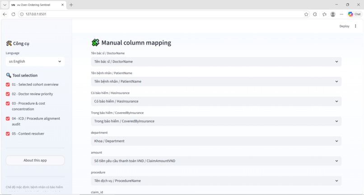Screen dimensions: 364x195
Task: Uncheck 03 - Procedure & cost concentration
Action: coord(8,103)
